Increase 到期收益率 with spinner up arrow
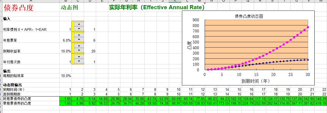 79,46
